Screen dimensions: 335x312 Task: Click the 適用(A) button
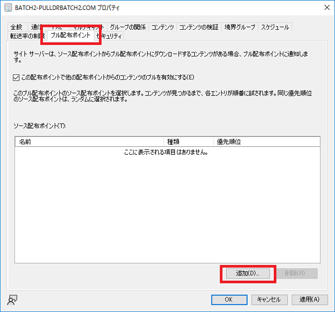pyautogui.click(x=309, y=299)
